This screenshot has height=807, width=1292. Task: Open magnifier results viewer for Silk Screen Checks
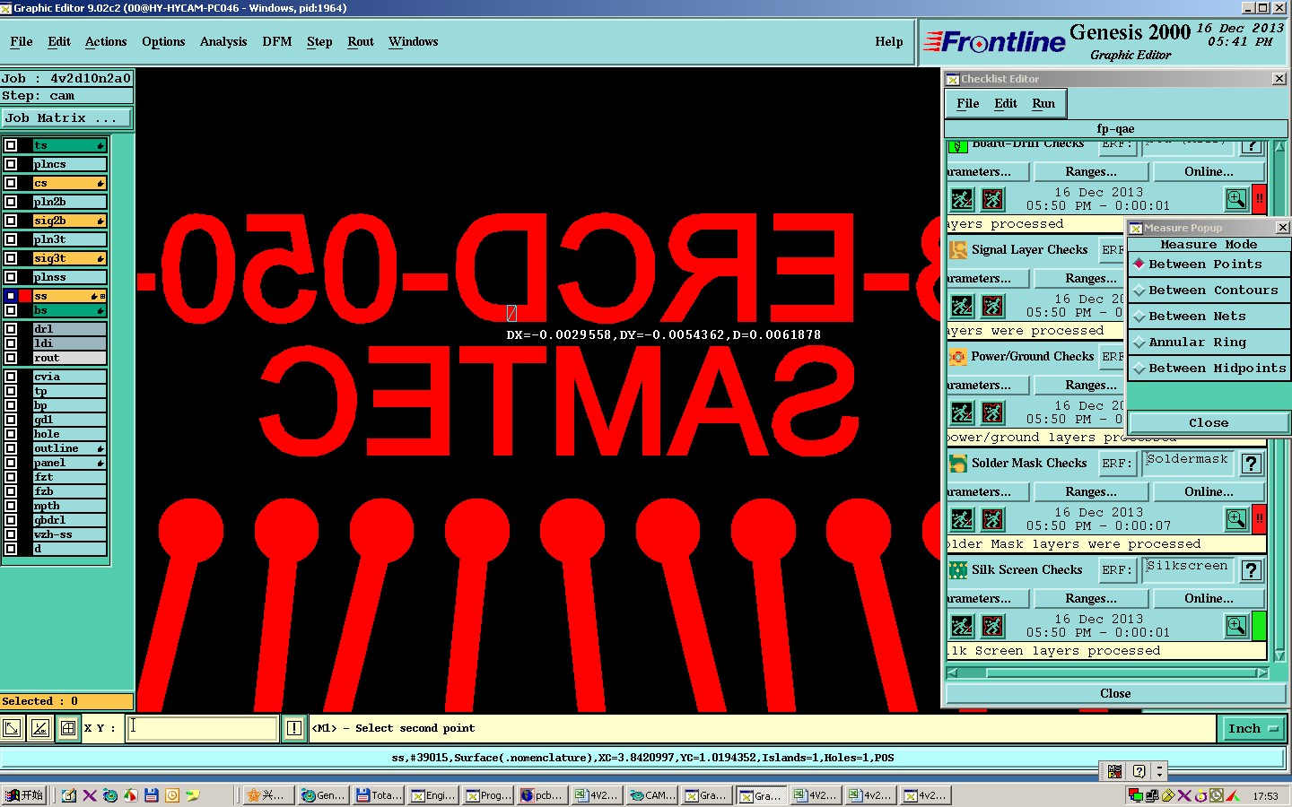click(1236, 626)
